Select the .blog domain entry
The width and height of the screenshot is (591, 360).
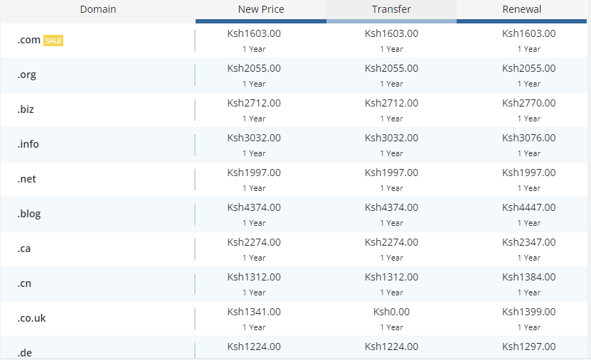click(x=29, y=214)
